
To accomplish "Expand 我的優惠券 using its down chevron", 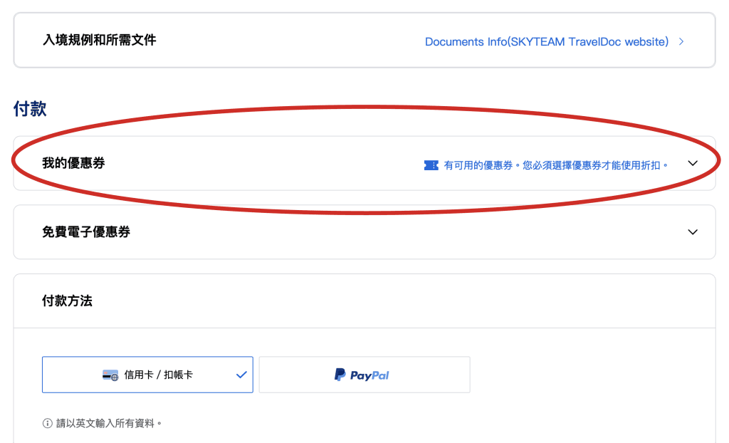I will pos(693,163).
